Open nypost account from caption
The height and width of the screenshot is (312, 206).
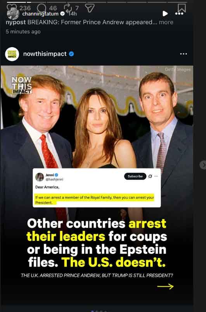16,22
